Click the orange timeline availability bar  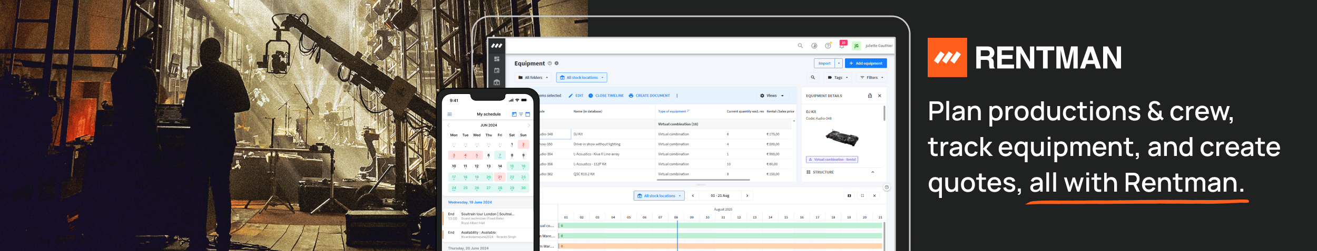pyautogui.click(x=720, y=246)
